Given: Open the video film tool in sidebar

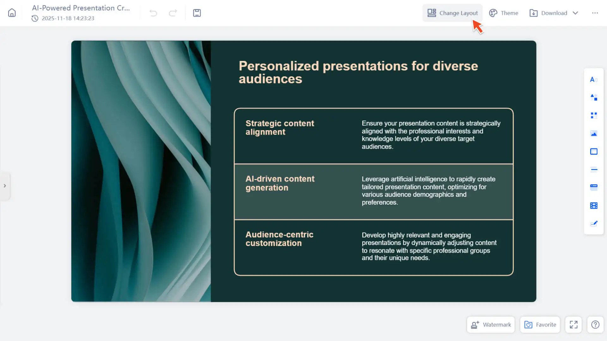Looking at the screenshot, I should (594, 206).
